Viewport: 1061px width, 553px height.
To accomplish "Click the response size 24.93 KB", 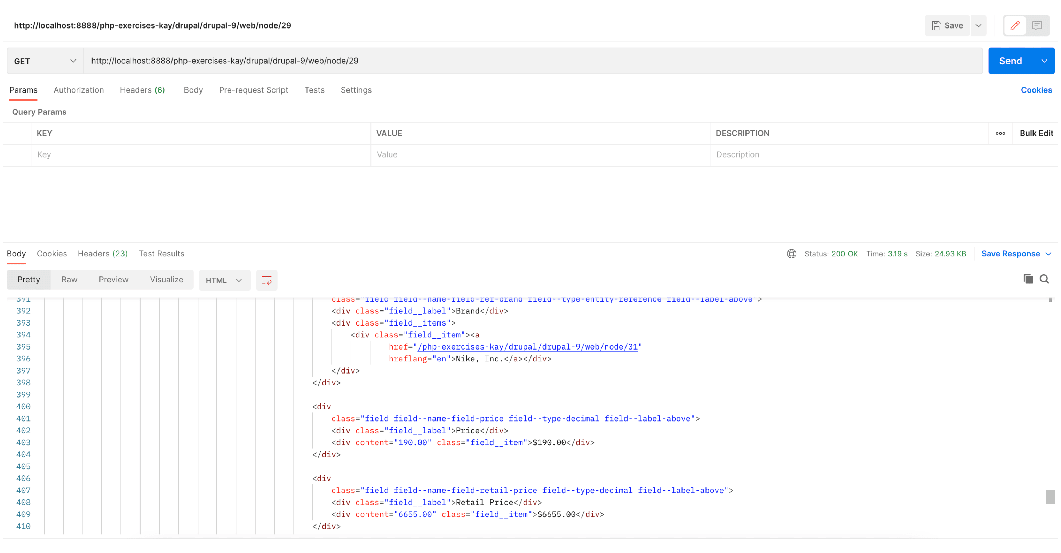I will 950,254.
